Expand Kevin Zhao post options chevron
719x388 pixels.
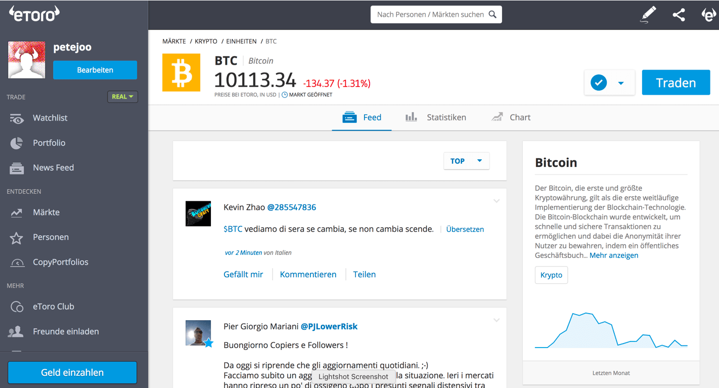[497, 201]
